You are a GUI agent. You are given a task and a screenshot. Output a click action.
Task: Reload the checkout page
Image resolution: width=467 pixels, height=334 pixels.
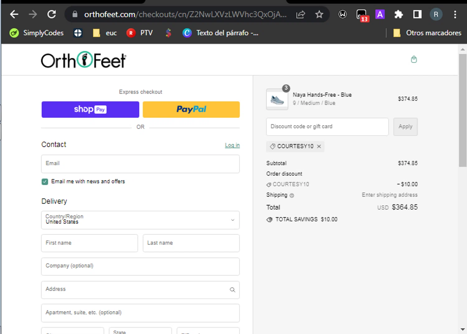[x=52, y=14]
